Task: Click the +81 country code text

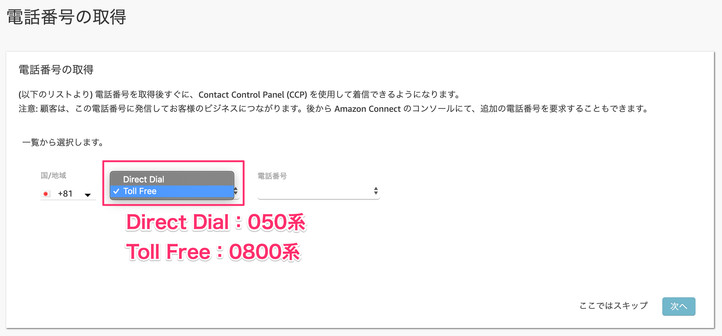Action: (x=65, y=194)
